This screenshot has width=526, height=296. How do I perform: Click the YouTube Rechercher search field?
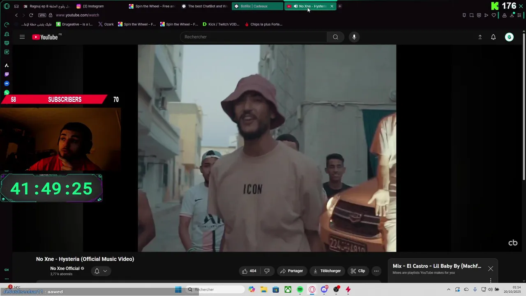[x=254, y=37]
